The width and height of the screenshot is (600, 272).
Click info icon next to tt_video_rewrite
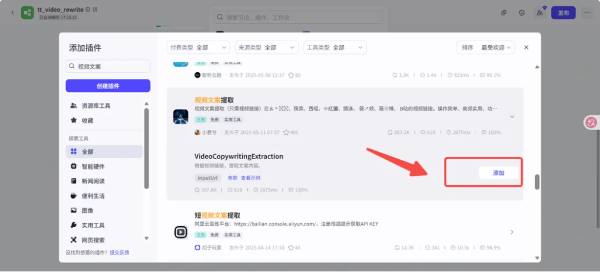[88, 9]
